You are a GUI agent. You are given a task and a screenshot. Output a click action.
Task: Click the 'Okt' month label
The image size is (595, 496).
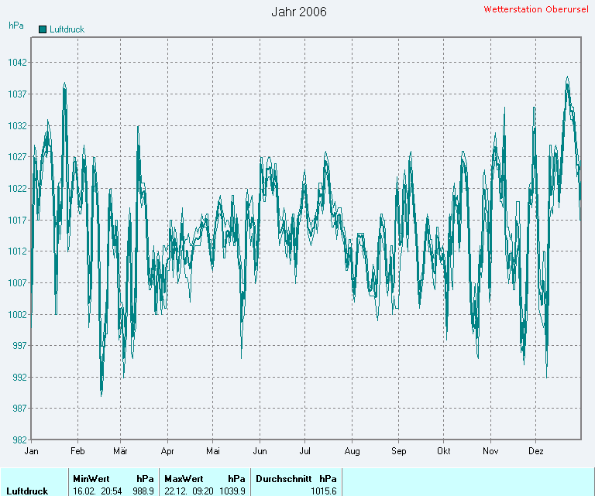point(444,451)
